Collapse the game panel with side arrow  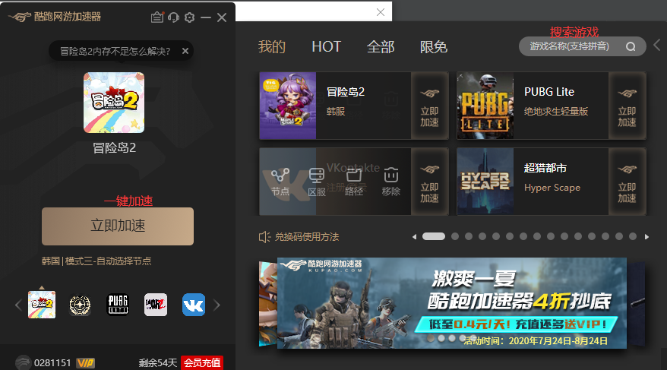657,45
